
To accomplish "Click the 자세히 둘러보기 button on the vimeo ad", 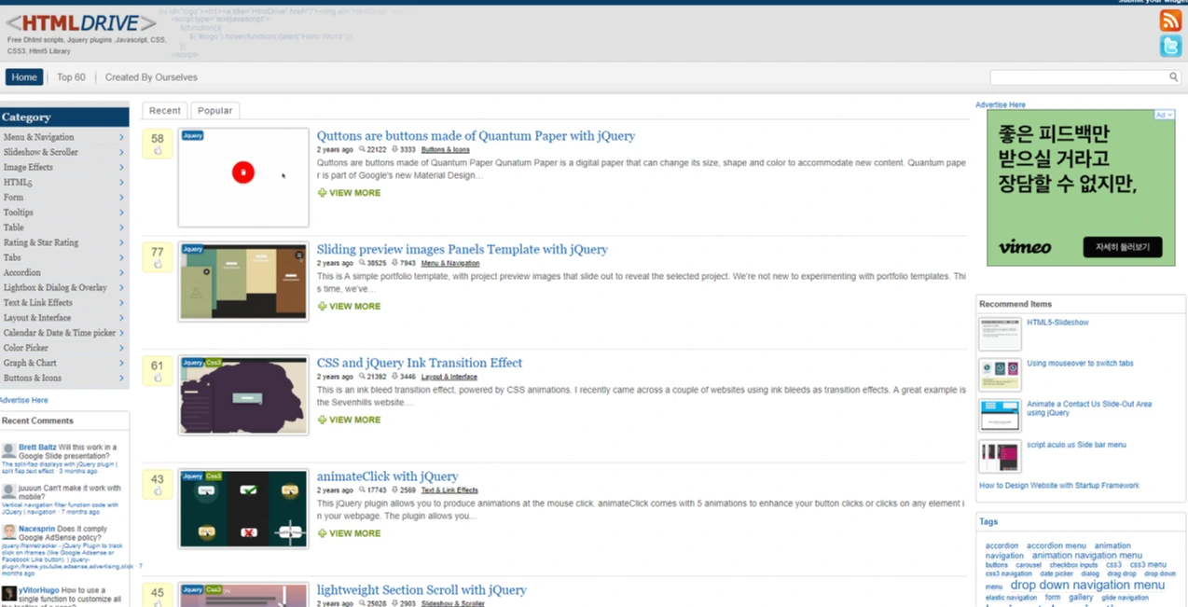I will click(1122, 247).
